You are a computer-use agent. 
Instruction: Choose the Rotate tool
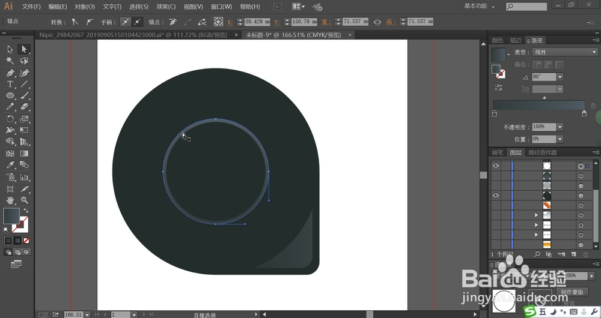pos(10,119)
